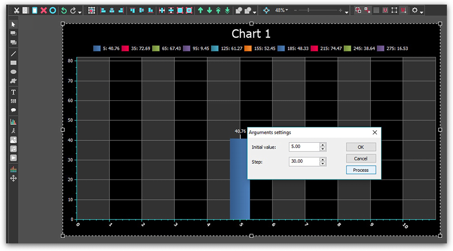Image resolution: width=453 pixels, height=251 pixels.
Task: Select the Text tool in left toolbar
Action: pyautogui.click(x=13, y=92)
